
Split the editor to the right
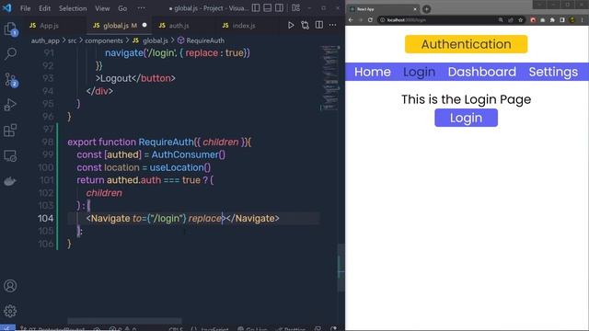click(319, 25)
